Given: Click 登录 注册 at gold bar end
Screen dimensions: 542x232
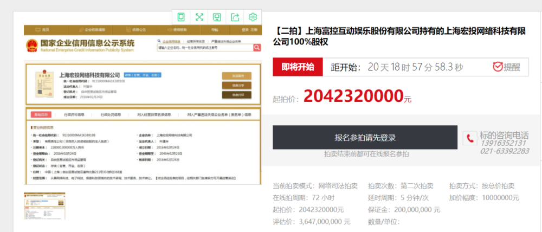Looking at the screenshot, I should point(249,30).
